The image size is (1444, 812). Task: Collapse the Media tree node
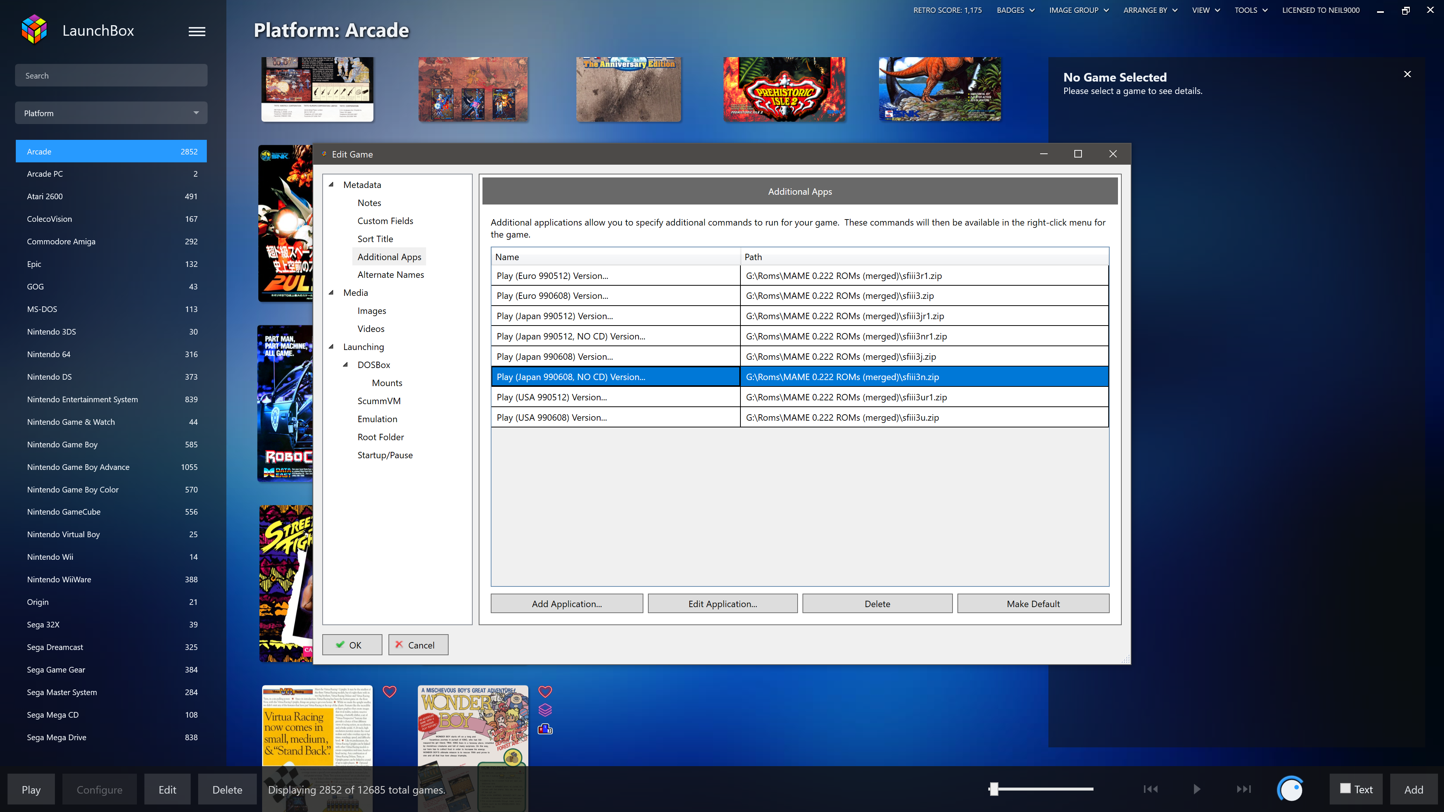[331, 292]
